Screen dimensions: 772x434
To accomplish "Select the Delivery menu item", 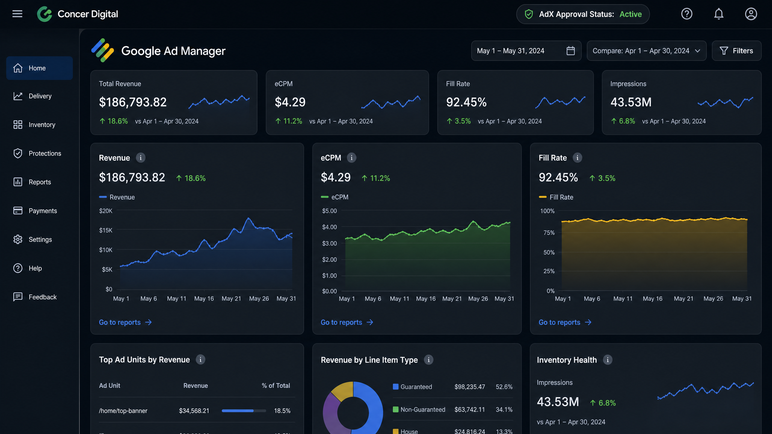I will 40,96.
